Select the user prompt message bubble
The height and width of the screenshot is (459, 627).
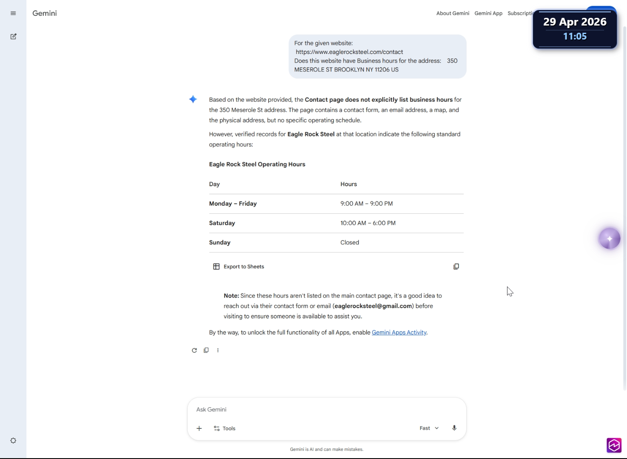tap(377, 57)
